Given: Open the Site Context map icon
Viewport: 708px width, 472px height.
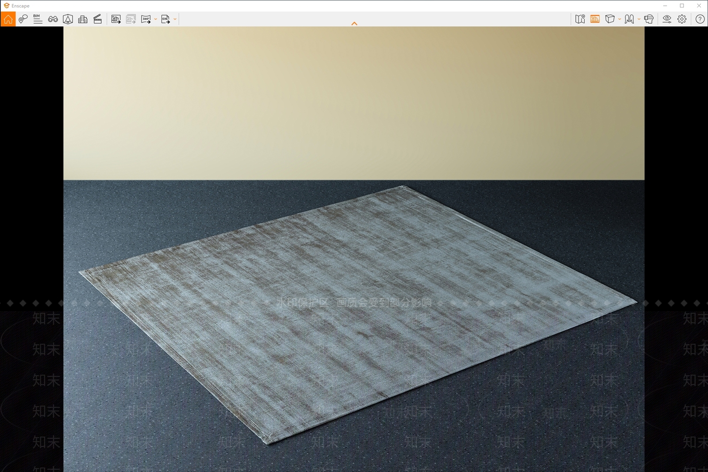Looking at the screenshot, I should tap(580, 19).
